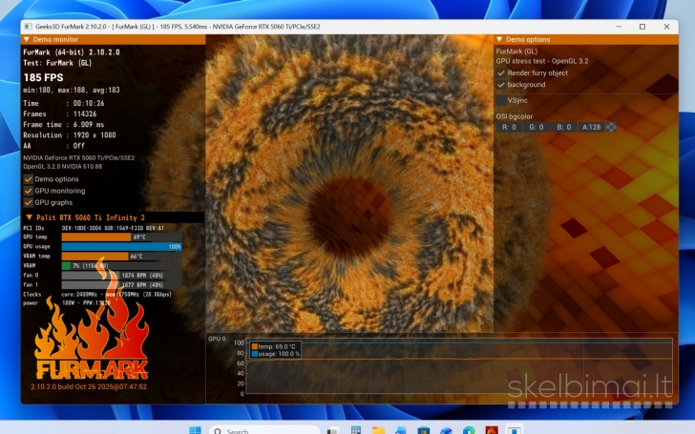
Task: Click the blue usage legend square in graph
Action: point(254,354)
